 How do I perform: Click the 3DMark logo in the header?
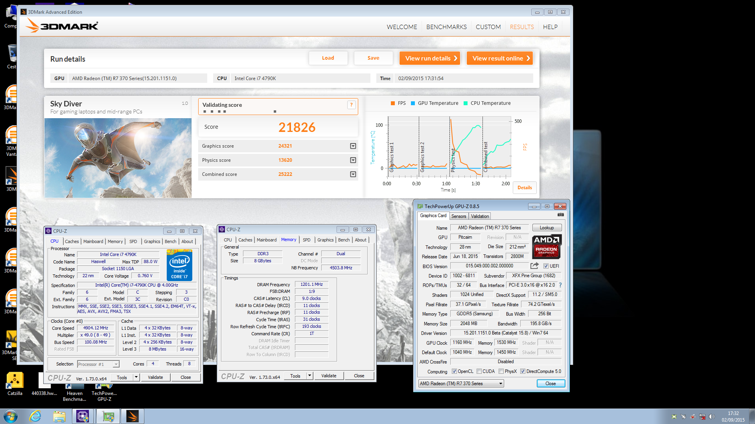62,26
